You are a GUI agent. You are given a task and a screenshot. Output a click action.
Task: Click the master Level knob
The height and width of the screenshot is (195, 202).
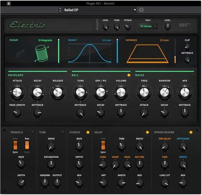tap(167, 27)
